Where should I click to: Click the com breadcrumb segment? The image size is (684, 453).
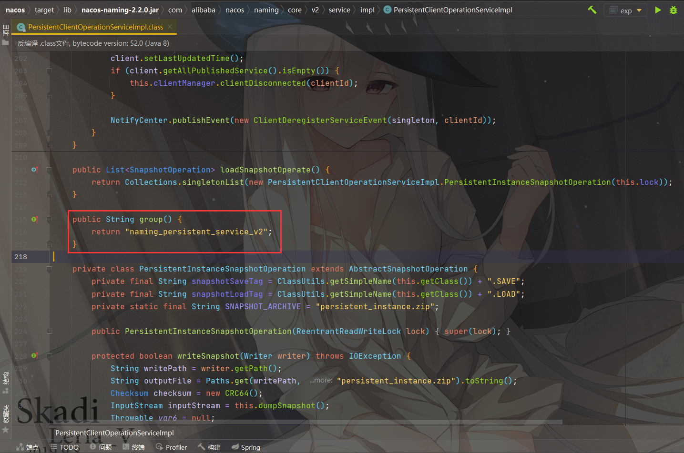175,10
